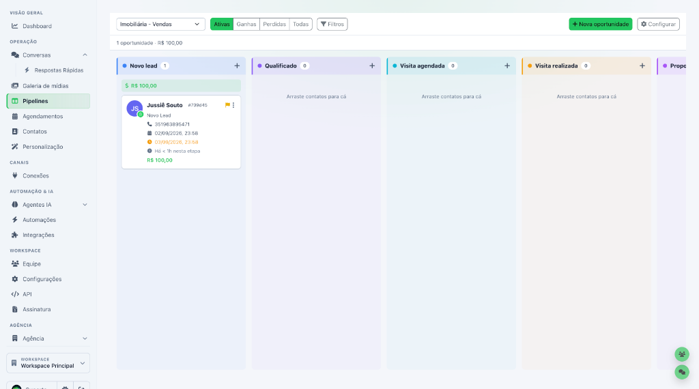Click the orange due date 03/09/2026, 23:58
This screenshot has height=389, width=699.
(x=176, y=142)
